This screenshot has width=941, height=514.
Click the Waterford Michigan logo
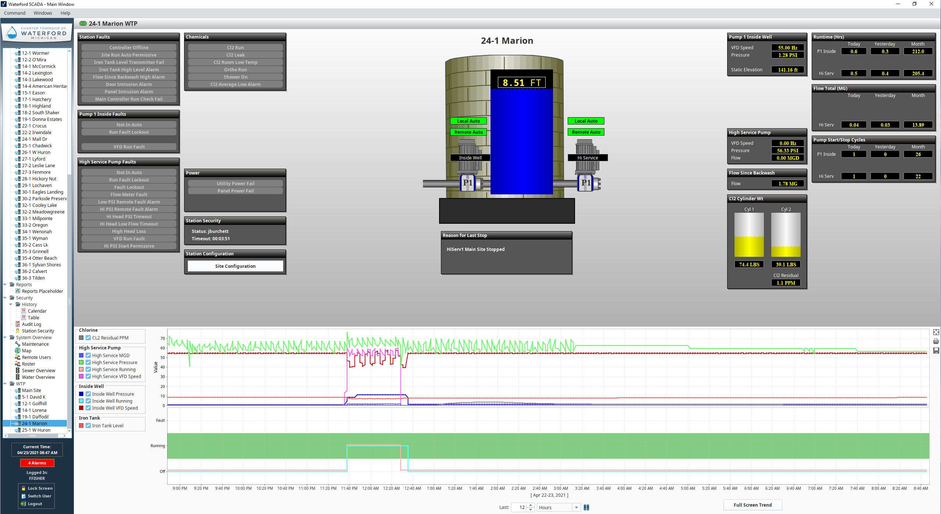click(37, 33)
